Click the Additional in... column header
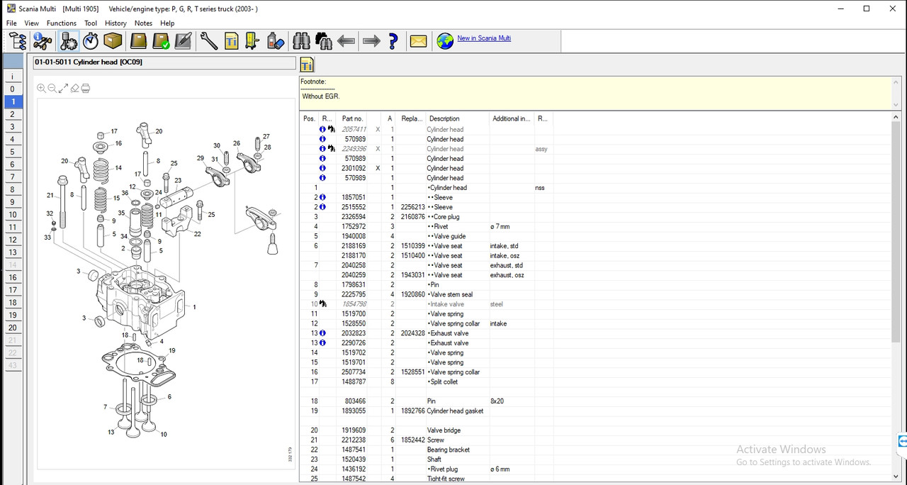Viewport: 907px width, 485px height. pos(512,118)
